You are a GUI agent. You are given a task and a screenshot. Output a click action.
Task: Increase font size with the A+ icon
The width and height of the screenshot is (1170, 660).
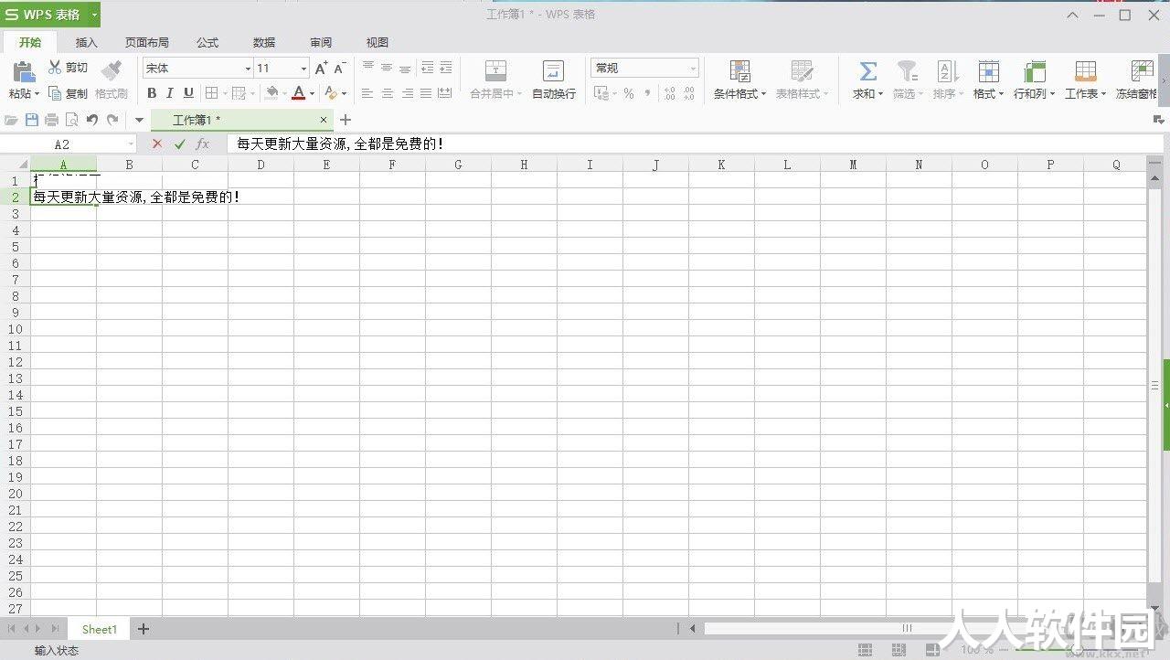click(x=321, y=69)
